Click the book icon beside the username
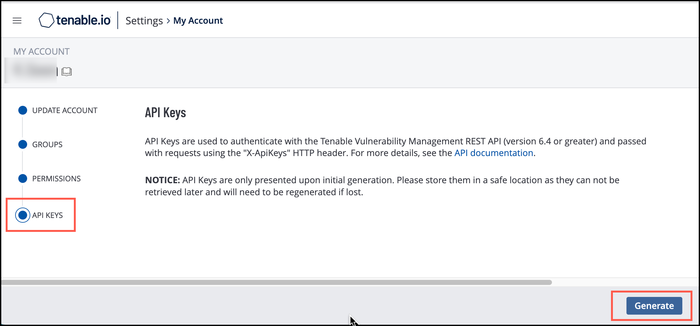The height and width of the screenshot is (326, 700). [67, 72]
